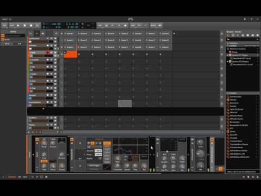Select the time signature value below the tempo

[x=58, y=27]
